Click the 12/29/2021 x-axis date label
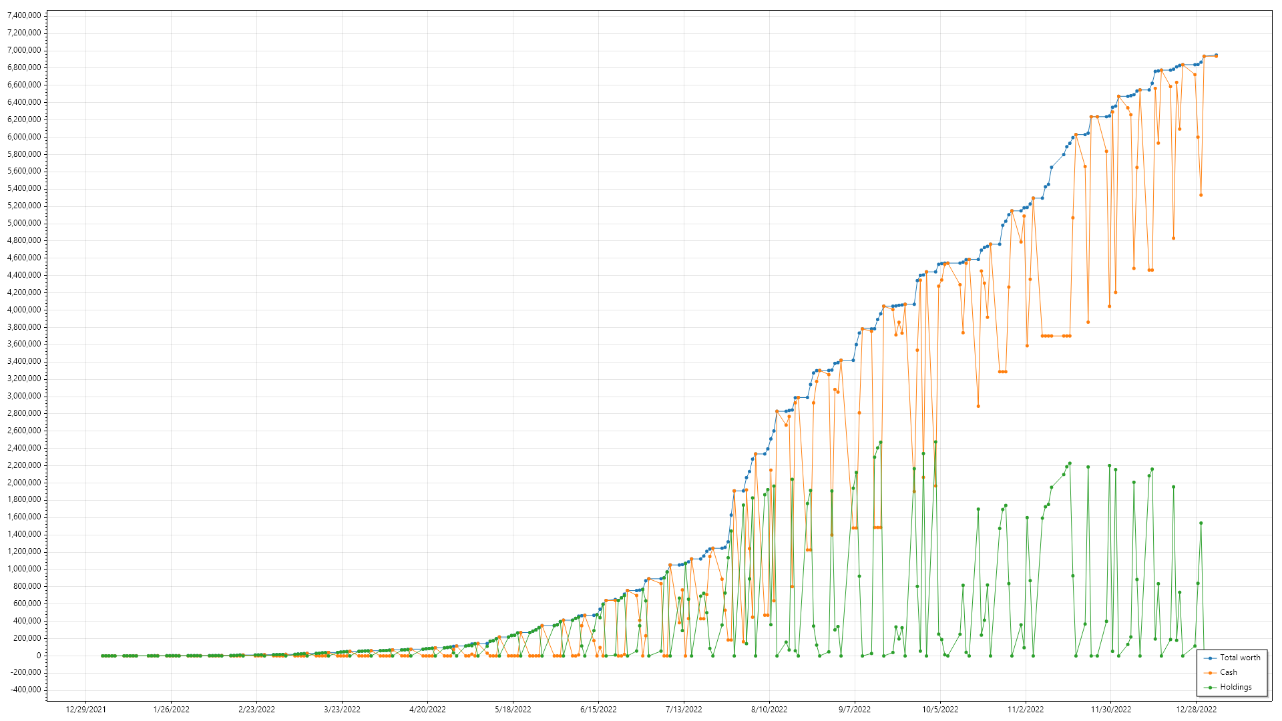Screen dimensions: 1282x721 coord(85,710)
